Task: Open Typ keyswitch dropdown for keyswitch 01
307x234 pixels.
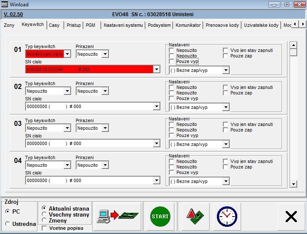Action: click(67, 54)
